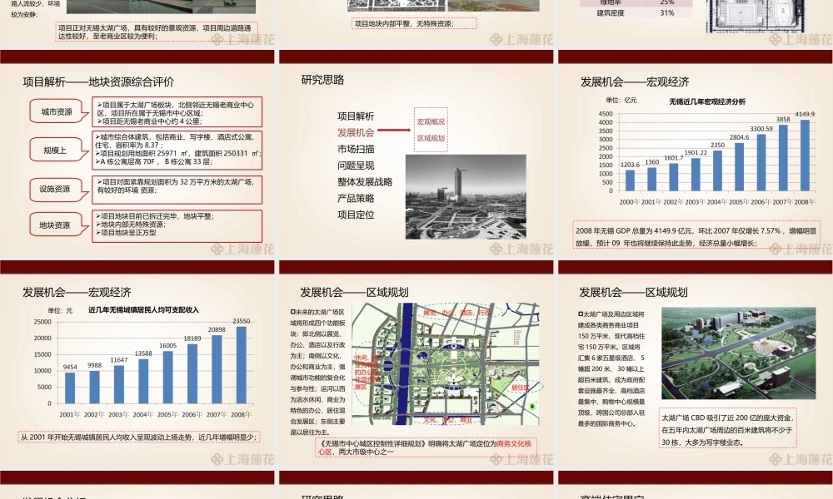833x499 pixels.
Task: Click the red 发展机会 list item
Action: tap(356, 132)
